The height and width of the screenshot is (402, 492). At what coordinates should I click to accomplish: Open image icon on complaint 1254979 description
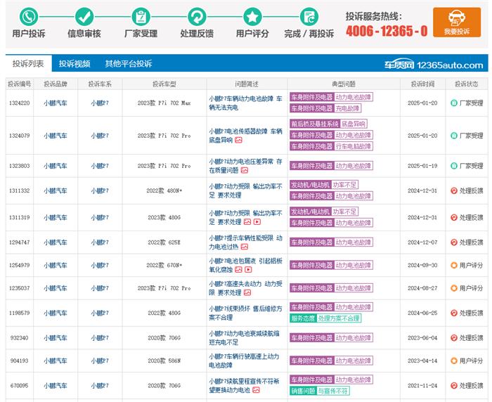tap(238, 270)
